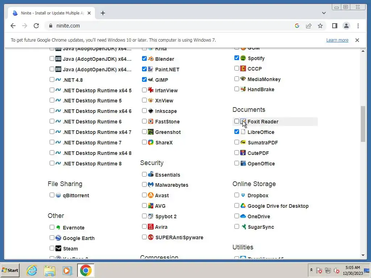Go back to previous page
371x278 pixels.
point(13,26)
